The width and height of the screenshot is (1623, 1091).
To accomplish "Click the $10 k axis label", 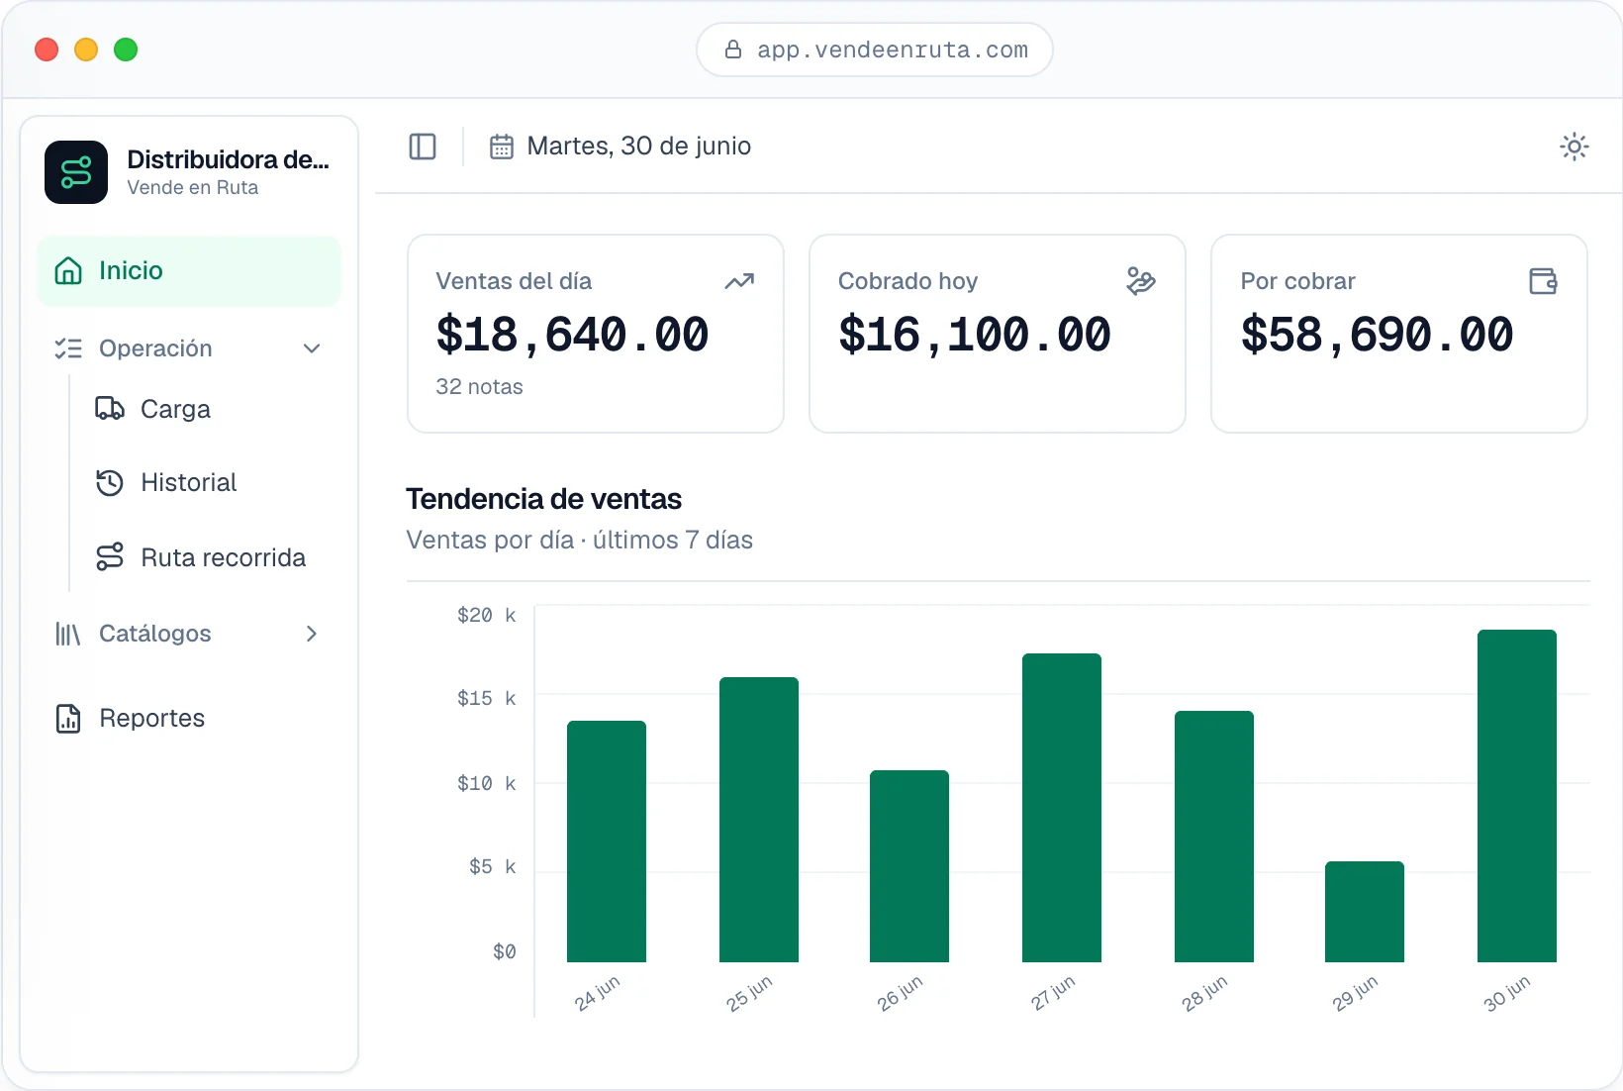I will (x=486, y=783).
